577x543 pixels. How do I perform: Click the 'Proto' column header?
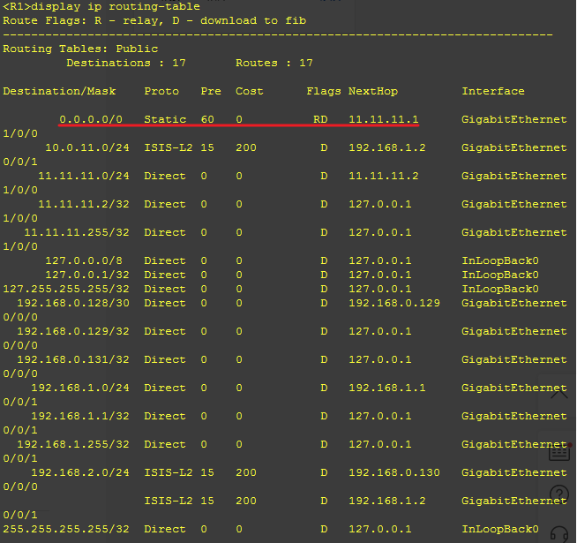[x=161, y=91]
